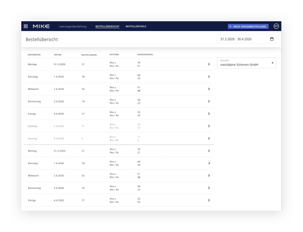Open the OT user avatar
The width and height of the screenshot is (303, 232).
coord(276,26)
